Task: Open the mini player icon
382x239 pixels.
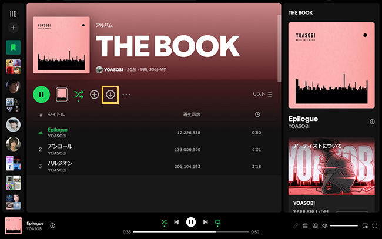Action: (365, 226)
